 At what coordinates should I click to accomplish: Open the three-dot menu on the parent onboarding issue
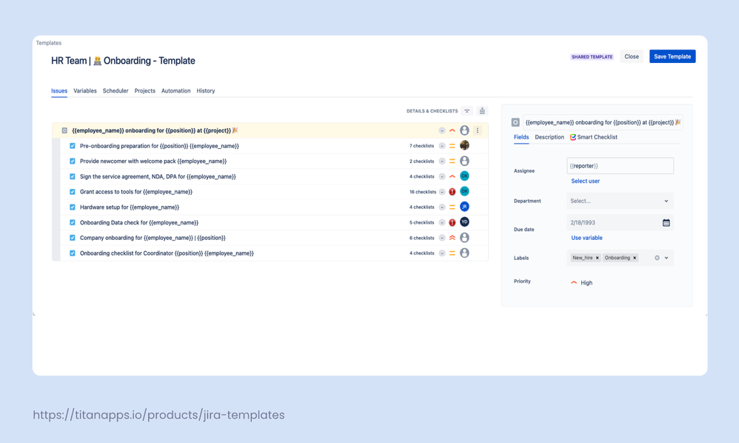pyautogui.click(x=478, y=130)
